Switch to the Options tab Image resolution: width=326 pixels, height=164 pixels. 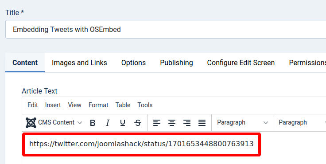pyautogui.click(x=133, y=62)
